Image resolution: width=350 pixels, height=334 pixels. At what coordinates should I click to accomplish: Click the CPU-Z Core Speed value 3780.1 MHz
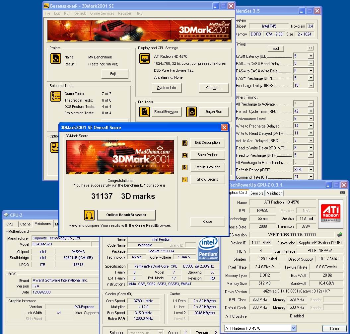(x=143, y=301)
